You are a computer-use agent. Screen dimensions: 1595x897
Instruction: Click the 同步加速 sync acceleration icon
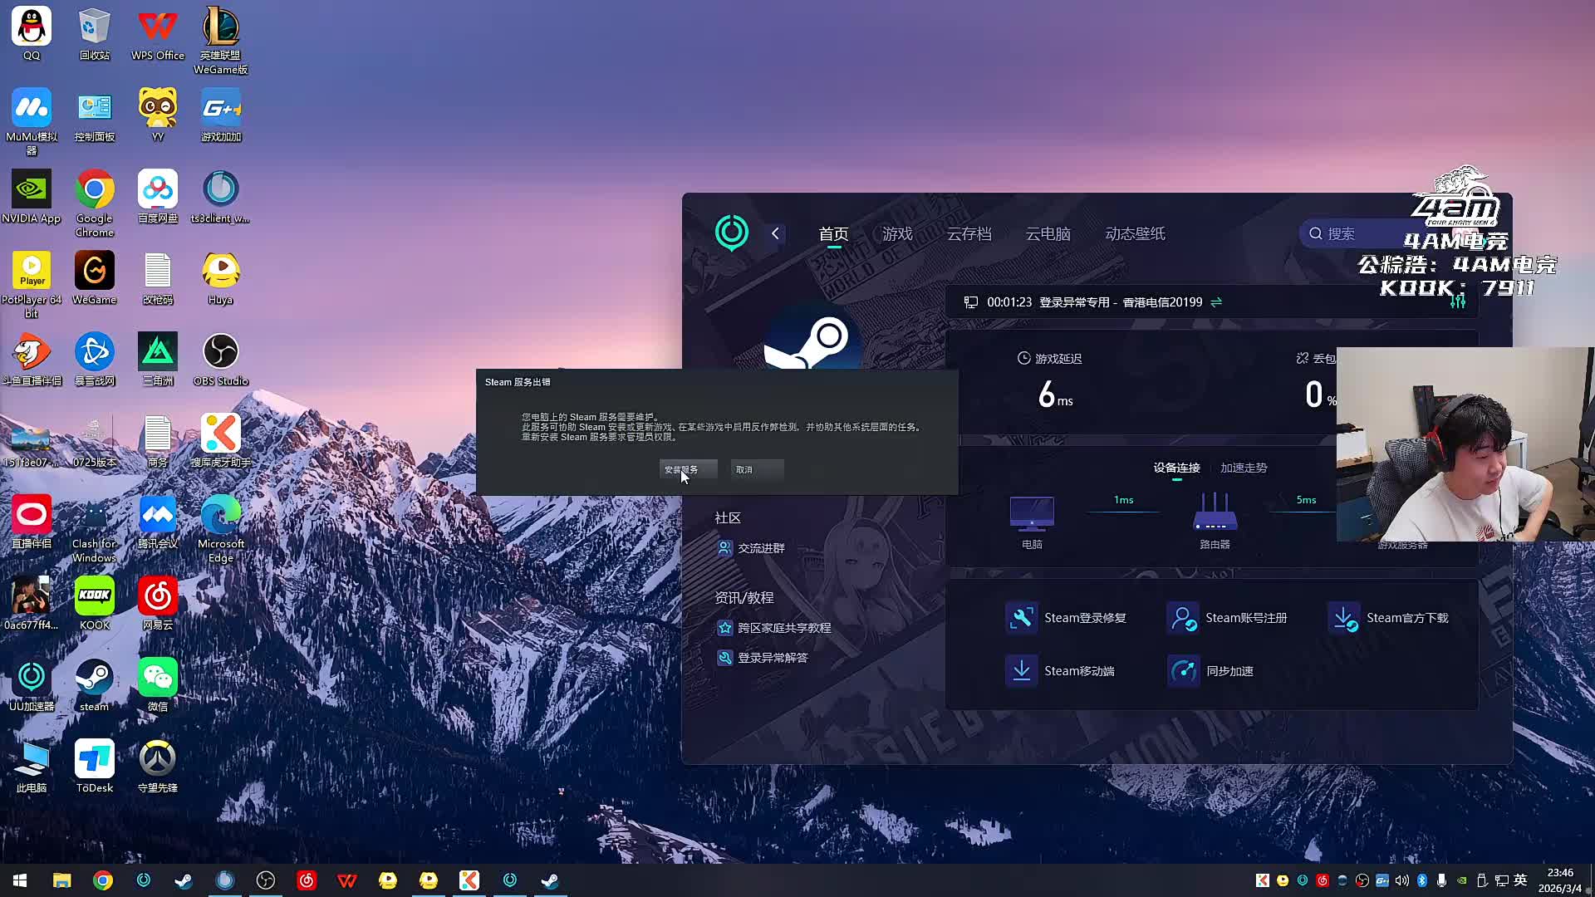[x=1183, y=671]
